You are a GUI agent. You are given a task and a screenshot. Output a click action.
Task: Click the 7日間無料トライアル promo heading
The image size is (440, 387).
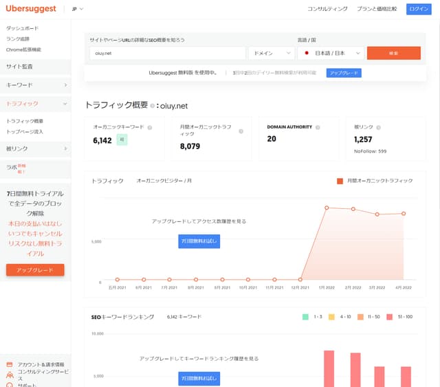(35, 203)
